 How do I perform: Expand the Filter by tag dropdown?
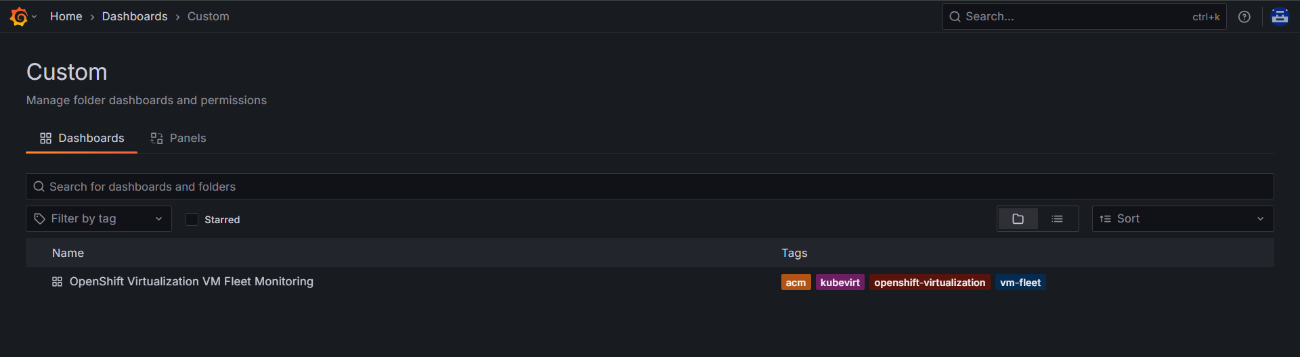pos(158,219)
